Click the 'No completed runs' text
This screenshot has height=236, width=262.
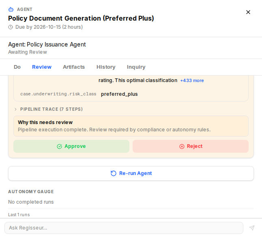[31, 202]
